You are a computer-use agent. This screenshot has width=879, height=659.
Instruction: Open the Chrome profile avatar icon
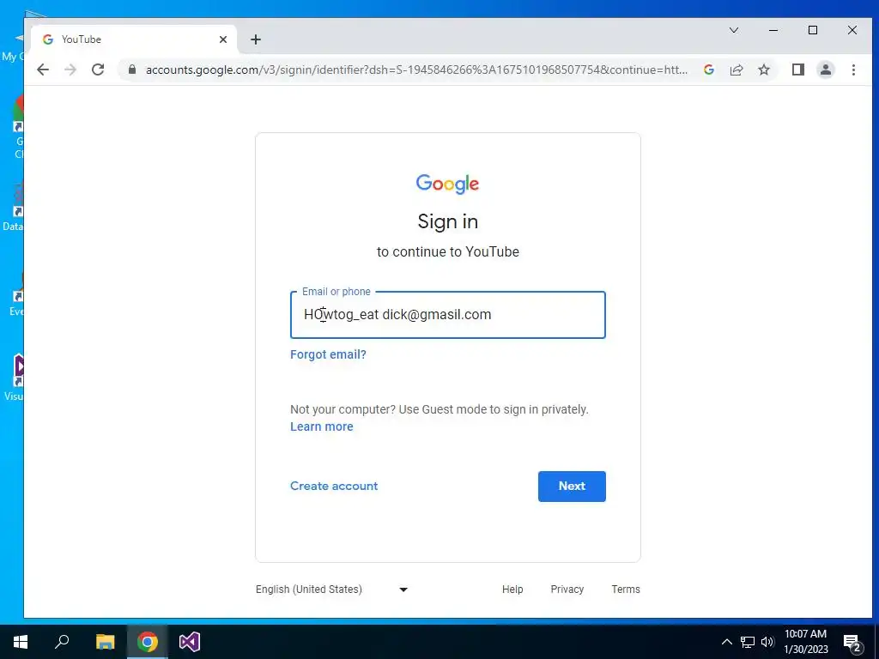(826, 70)
